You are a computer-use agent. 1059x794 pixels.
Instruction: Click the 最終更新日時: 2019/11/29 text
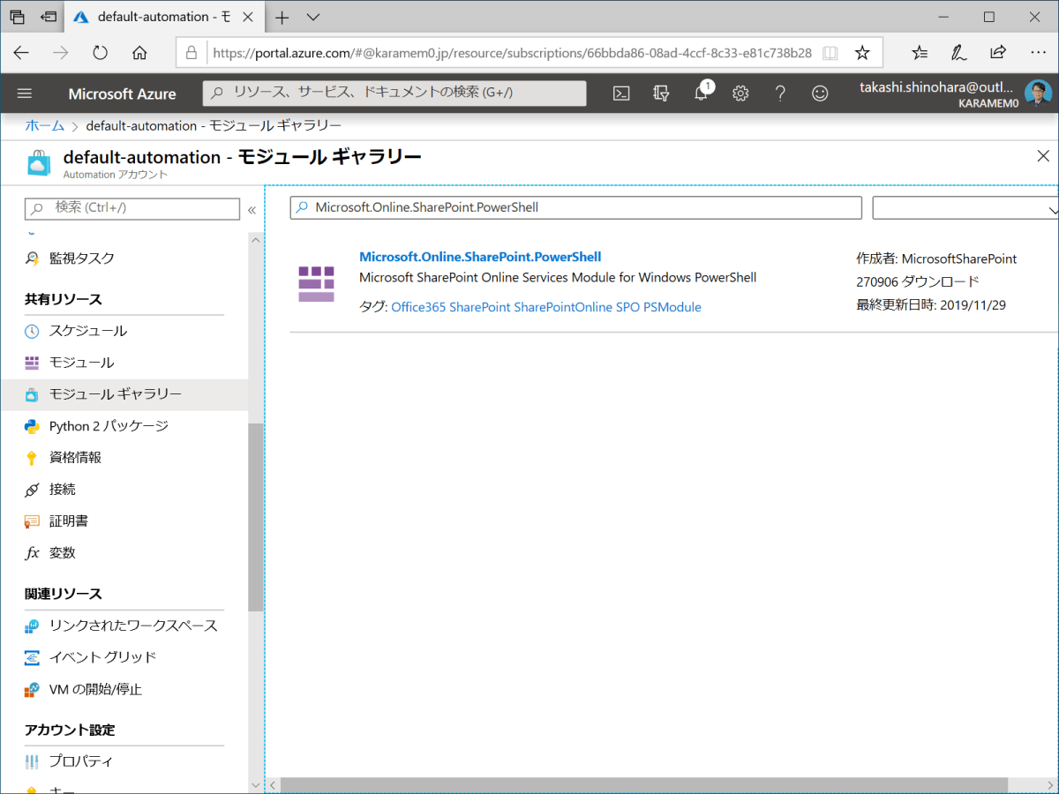[931, 305]
